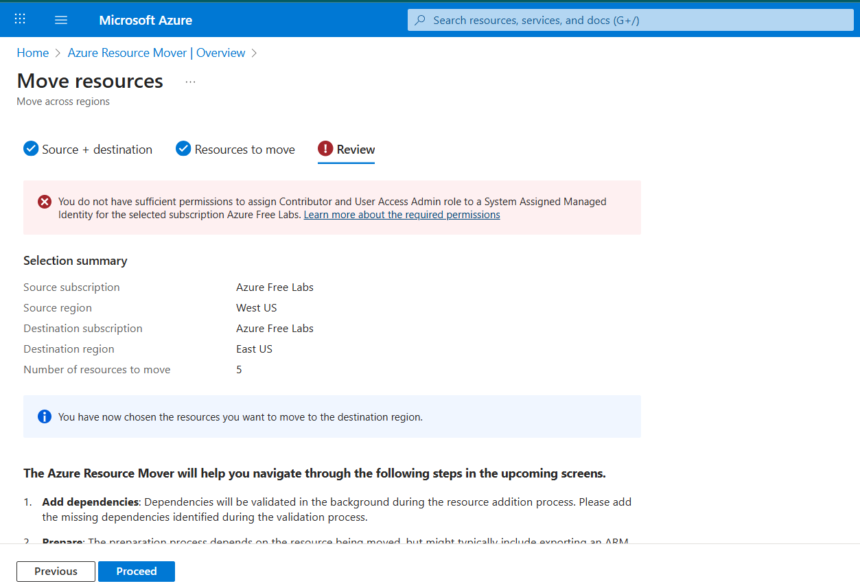Viewport: 860px width, 588px height.
Task: Go to the Home breadcrumb link
Action: click(x=33, y=53)
